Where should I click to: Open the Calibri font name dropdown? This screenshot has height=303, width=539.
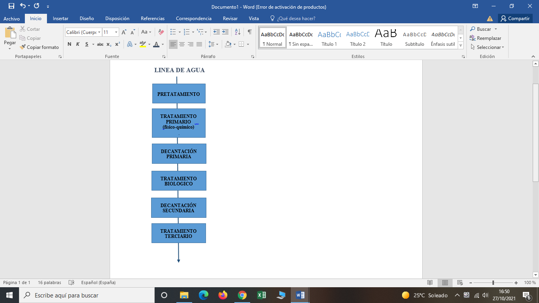(x=99, y=32)
